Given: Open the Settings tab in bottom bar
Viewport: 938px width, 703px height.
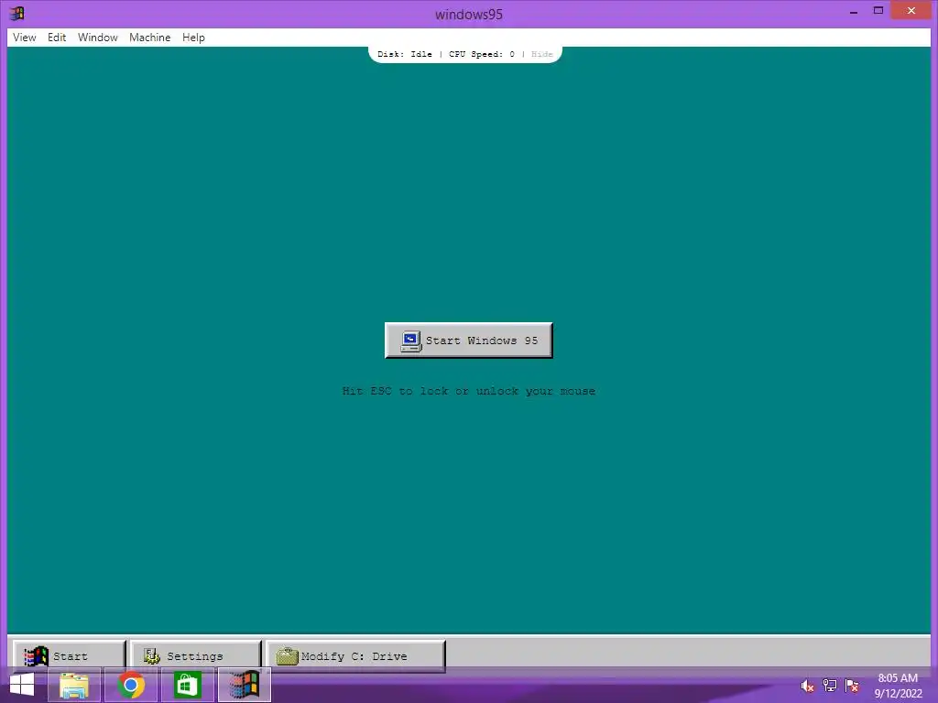Looking at the screenshot, I should click(x=196, y=655).
